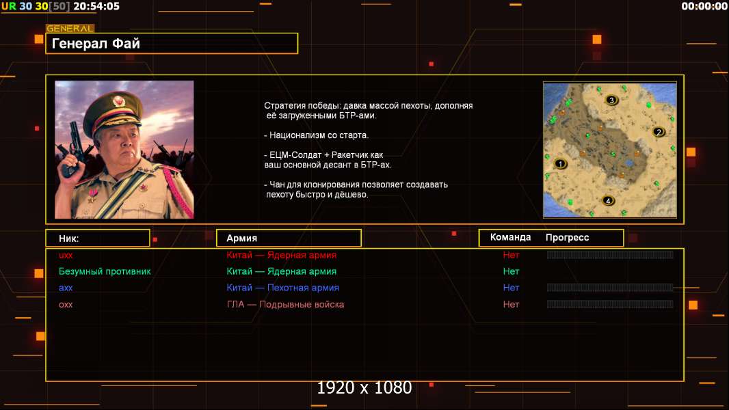Select start position 4 on map
This screenshot has width=729, height=410.
(608, 201)
